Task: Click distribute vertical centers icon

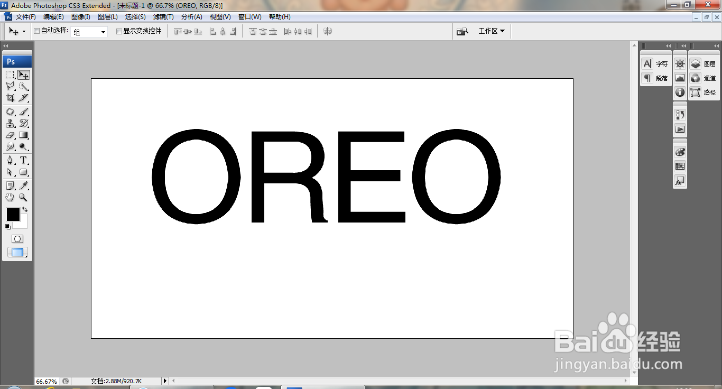Action: pyautogui.click(x=263, y=32)
